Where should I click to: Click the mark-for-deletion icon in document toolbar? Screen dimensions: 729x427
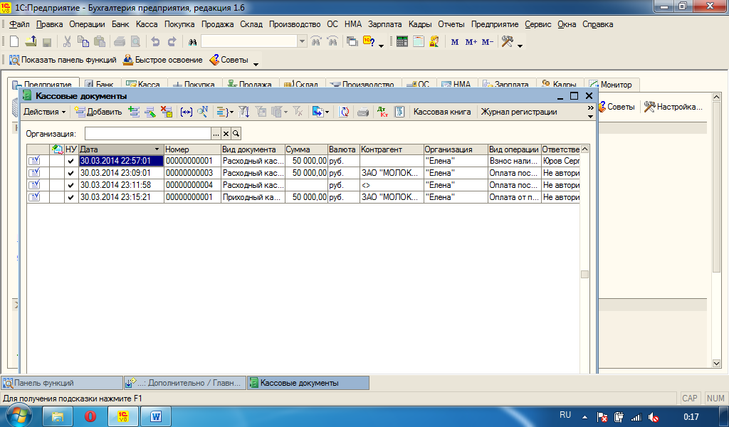pyautogui.click(x=166, y=112)
